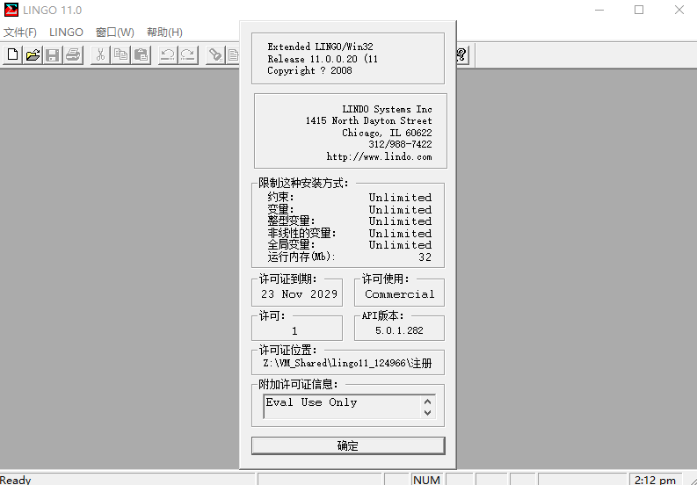
Task: Open a file with the folder icon
Action: tap(33, 55)
